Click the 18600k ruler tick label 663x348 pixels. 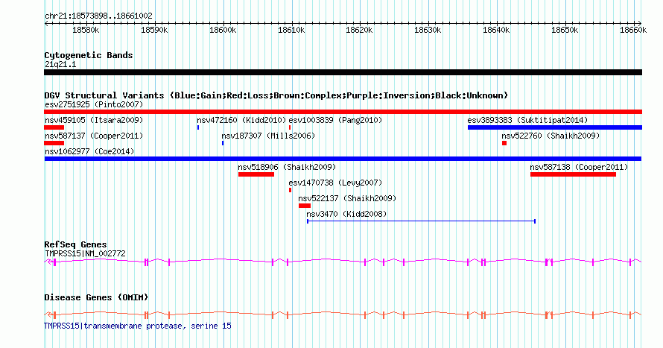[223, 30]
